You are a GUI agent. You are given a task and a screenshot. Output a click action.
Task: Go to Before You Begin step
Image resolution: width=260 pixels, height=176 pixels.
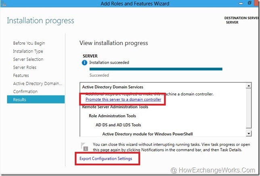pyautogui.click(x=29, y=43)
